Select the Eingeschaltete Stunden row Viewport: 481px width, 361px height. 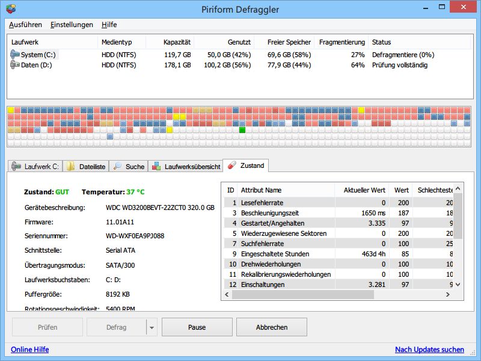(339, 254)
